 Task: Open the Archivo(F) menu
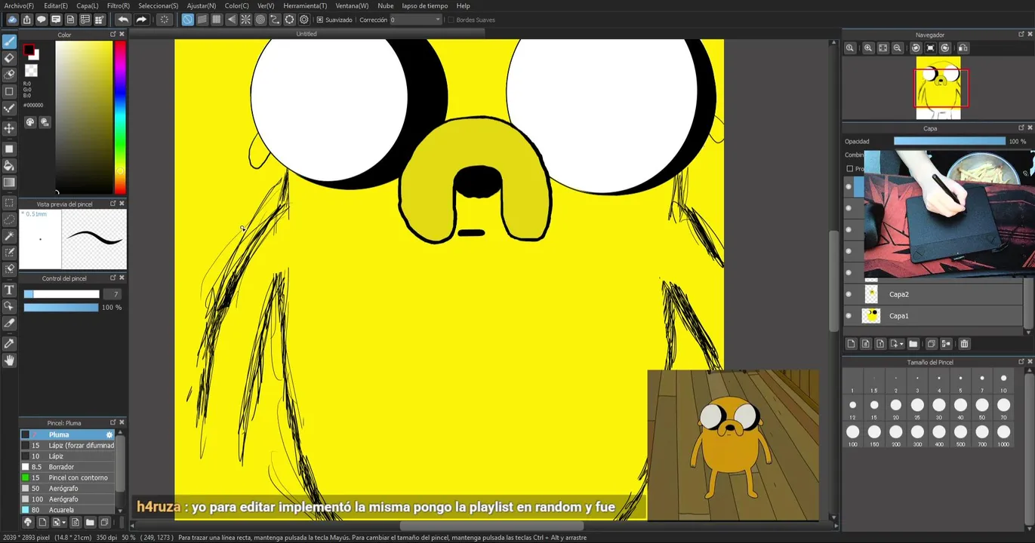pos(19,5)
